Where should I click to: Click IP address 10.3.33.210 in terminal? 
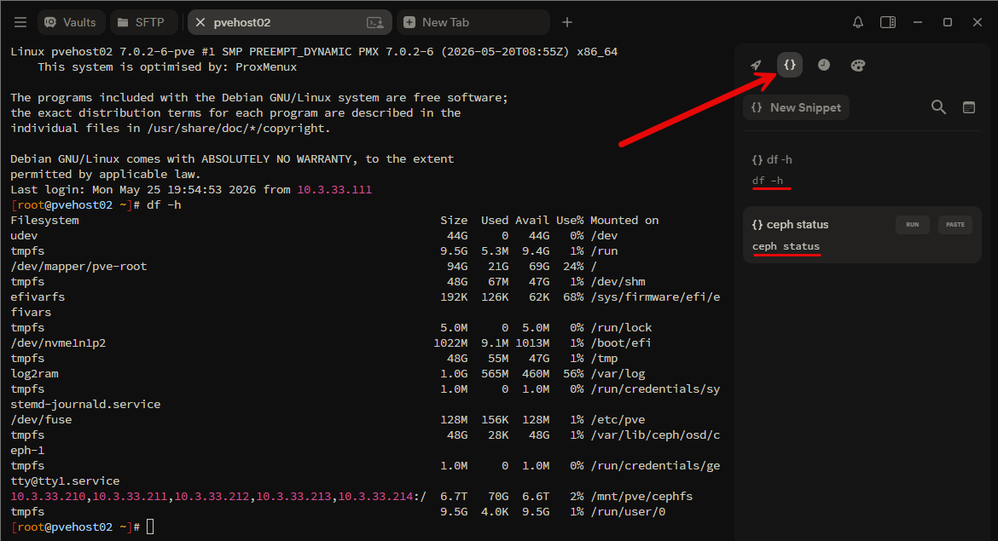(x=48, y=497)
